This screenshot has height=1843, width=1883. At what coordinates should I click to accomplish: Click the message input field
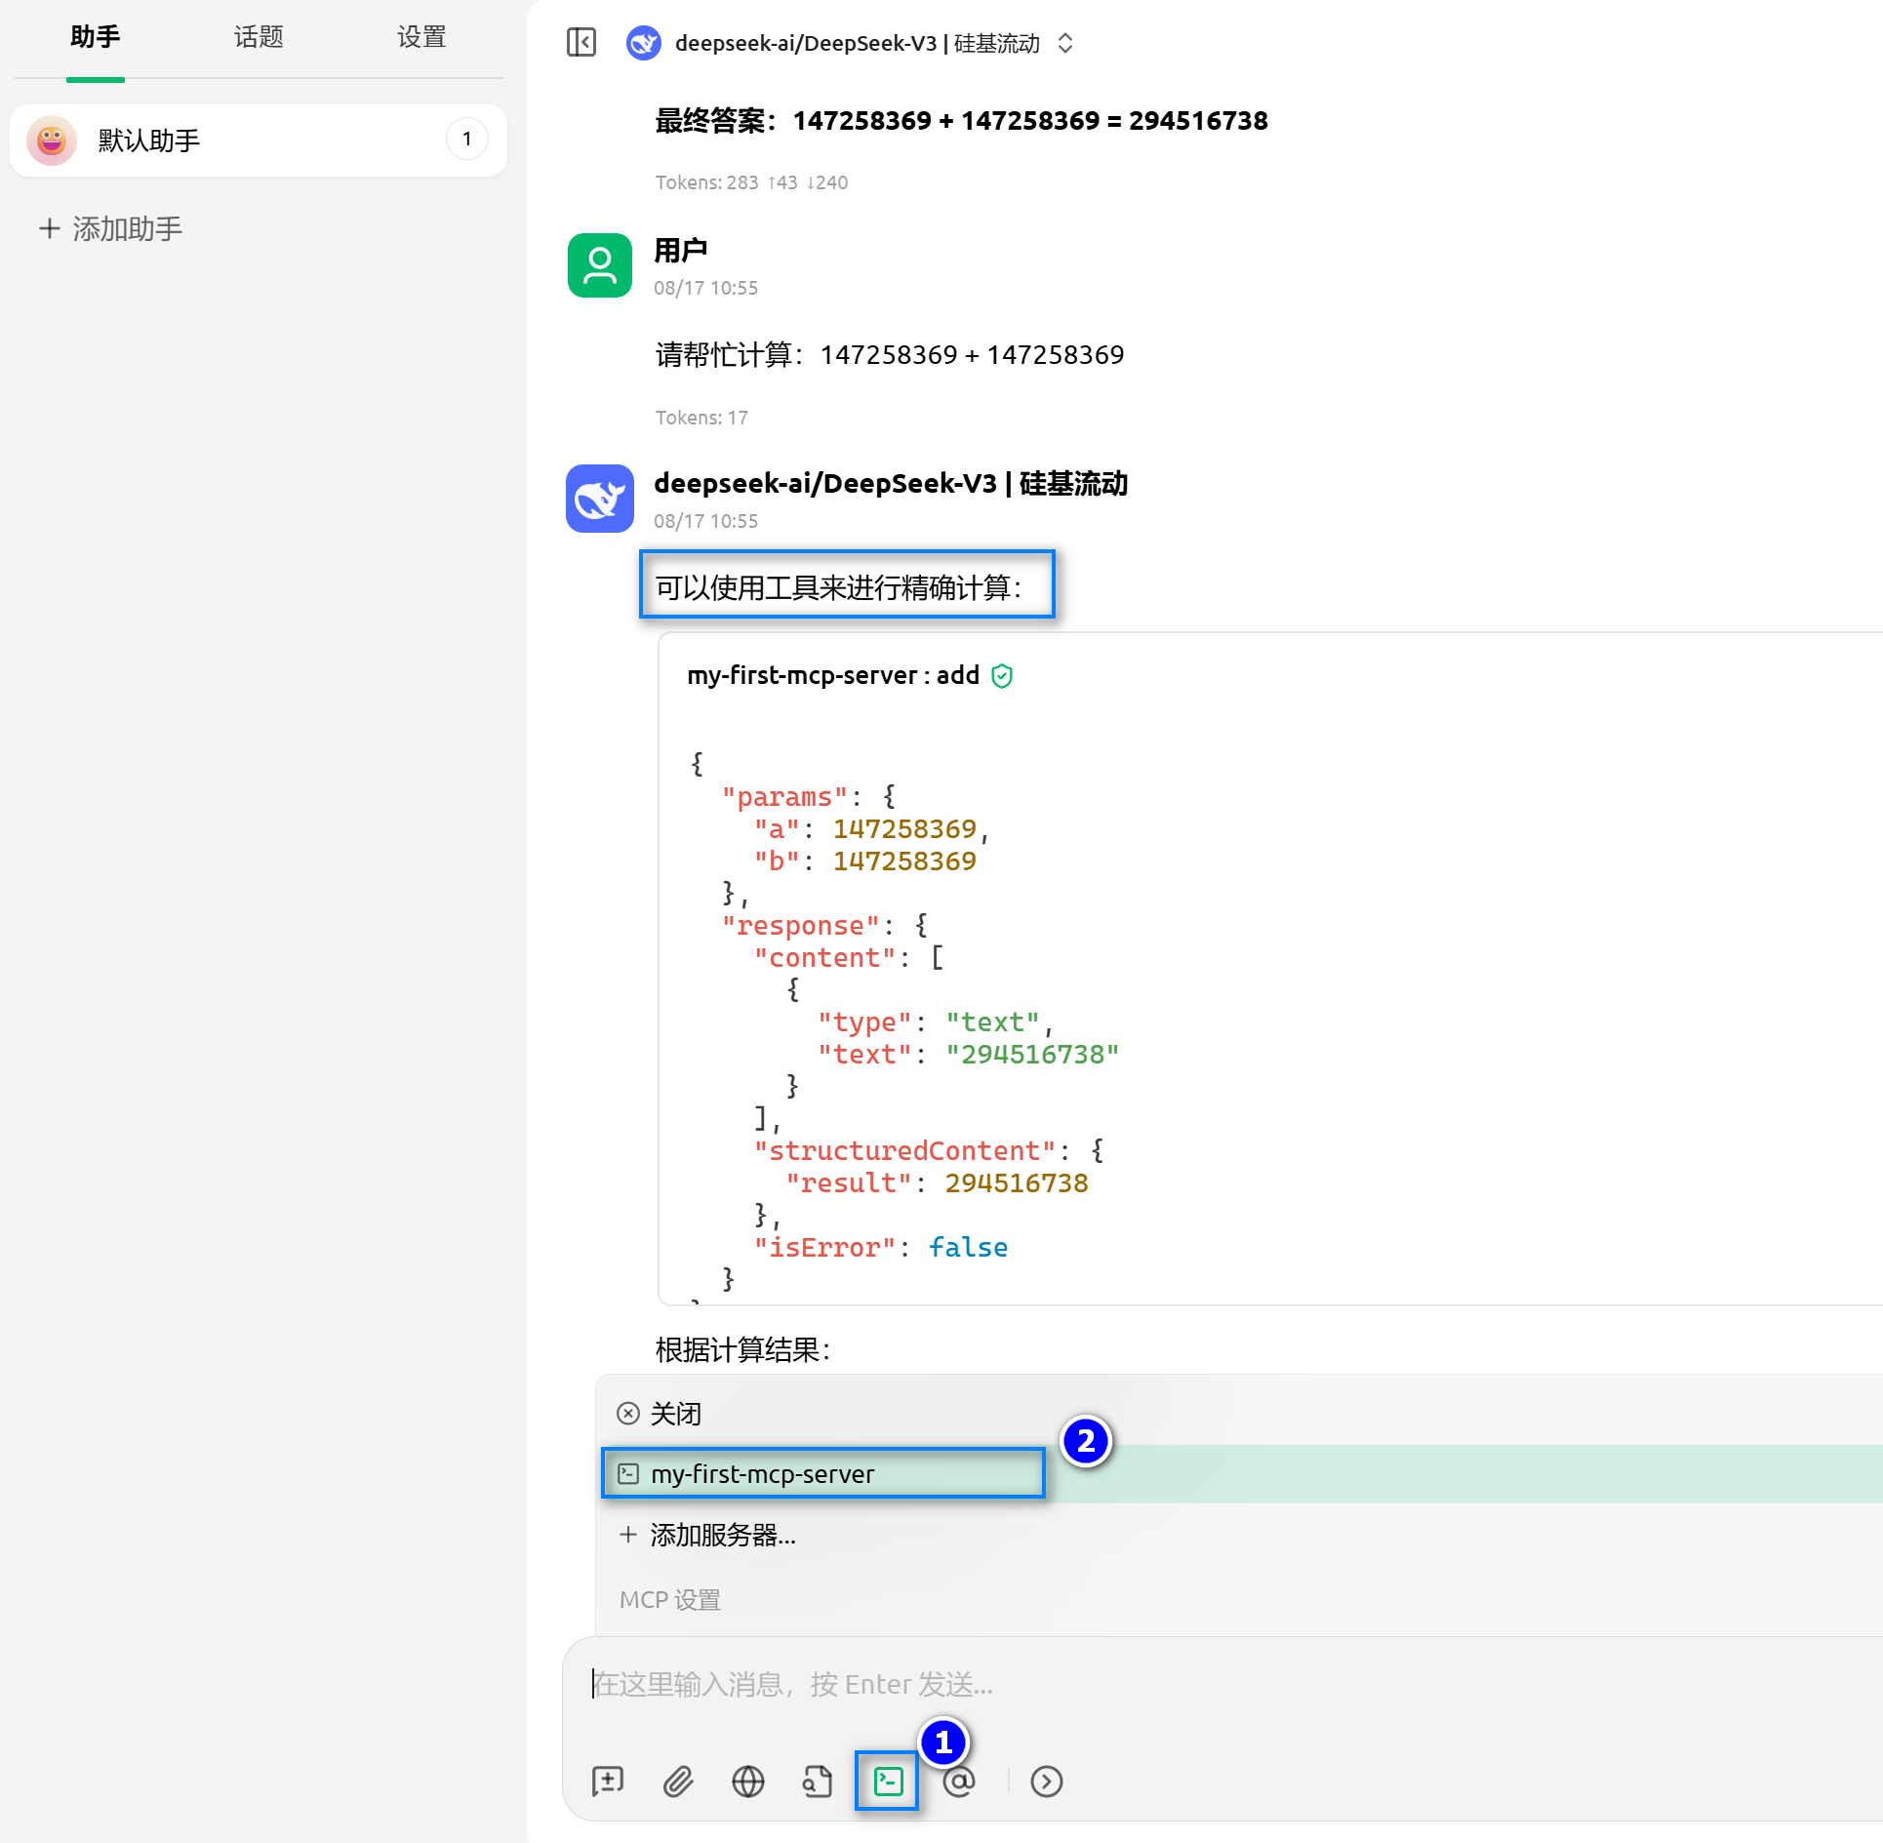(1229, 1685)
